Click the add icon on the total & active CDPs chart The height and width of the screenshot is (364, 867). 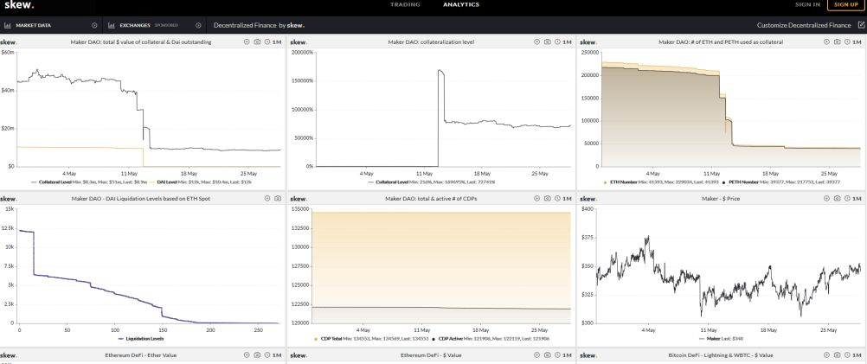(536, 198)
